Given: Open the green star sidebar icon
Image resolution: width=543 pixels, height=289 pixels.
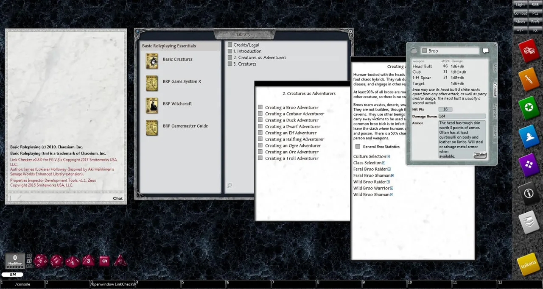Looking at the screenshot, I should point(529,107).
